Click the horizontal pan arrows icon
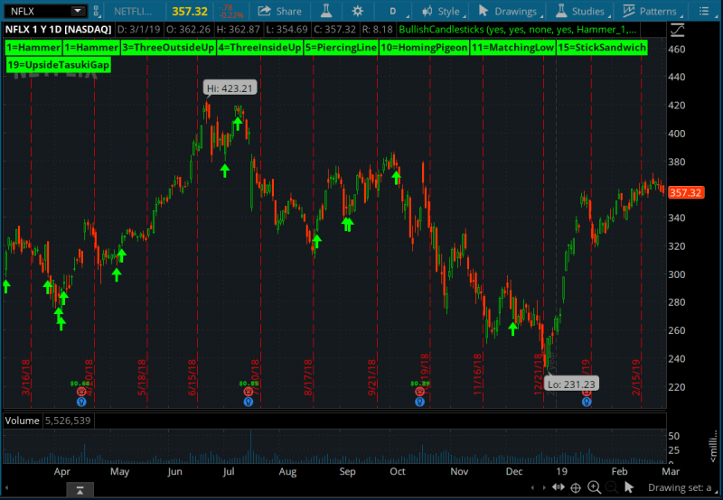723x500 pixels. [559, 487]
